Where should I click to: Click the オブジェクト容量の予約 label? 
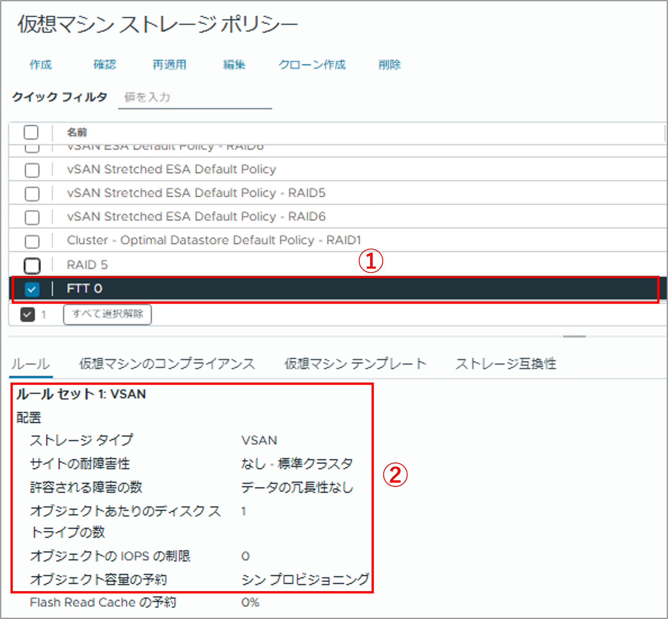point(98,579)
